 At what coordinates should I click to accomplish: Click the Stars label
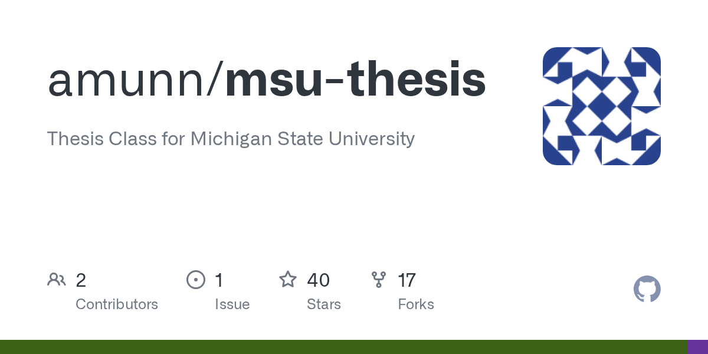click(x=324, y=304)
